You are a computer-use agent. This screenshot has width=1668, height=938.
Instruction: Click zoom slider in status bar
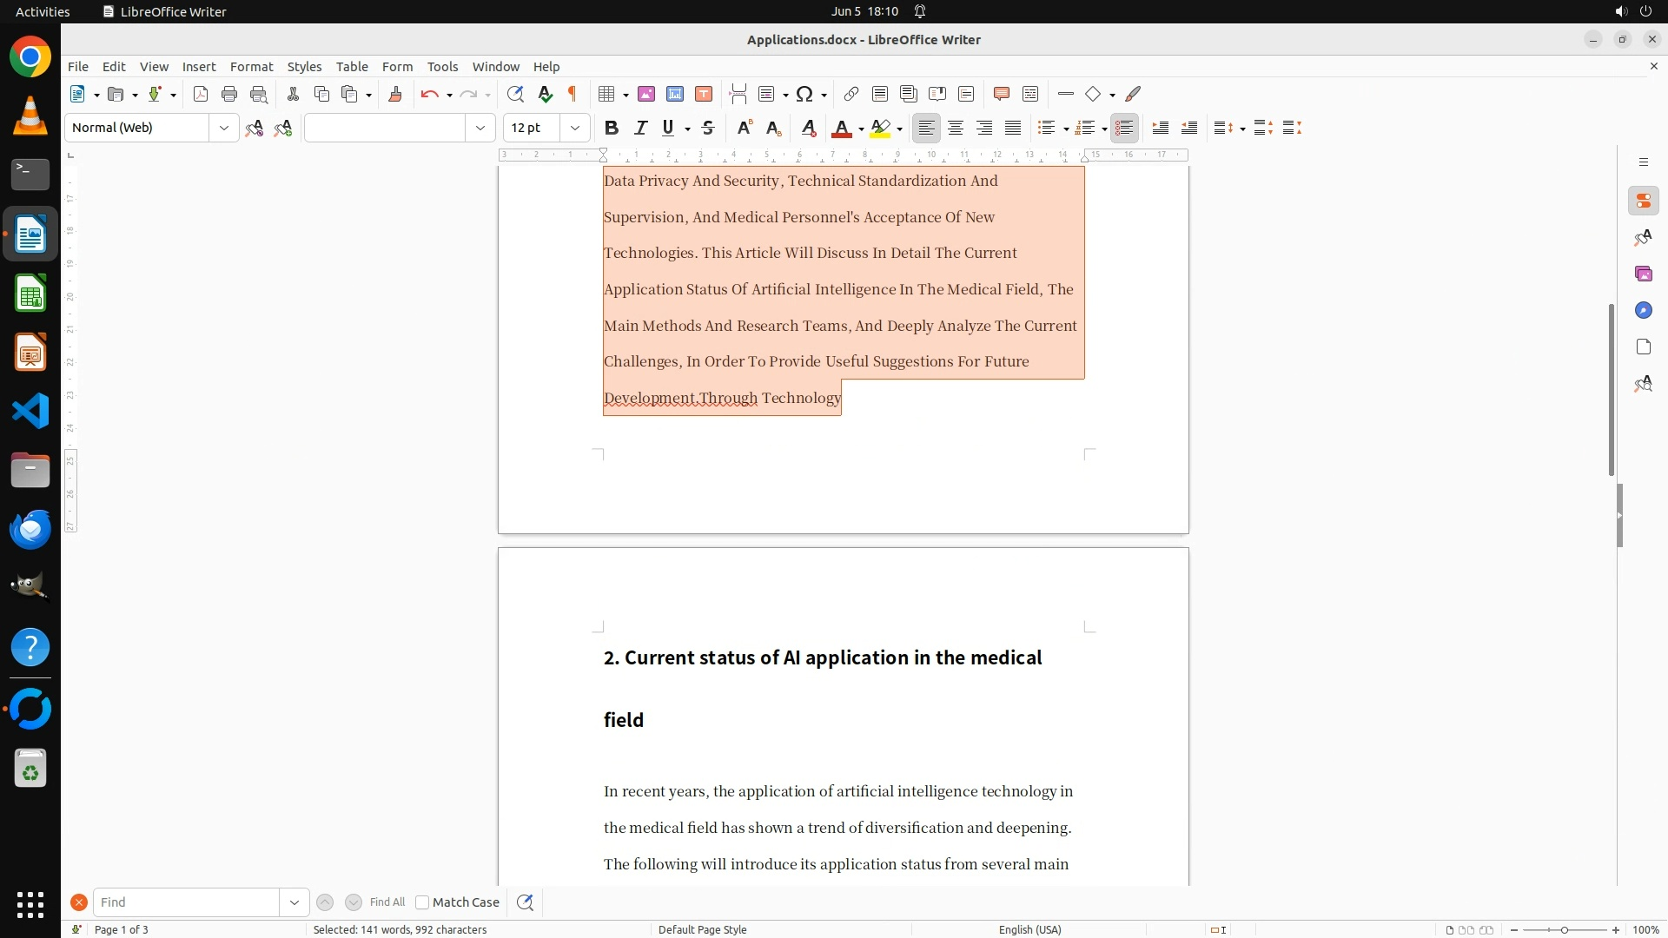tap(1564, 929)
